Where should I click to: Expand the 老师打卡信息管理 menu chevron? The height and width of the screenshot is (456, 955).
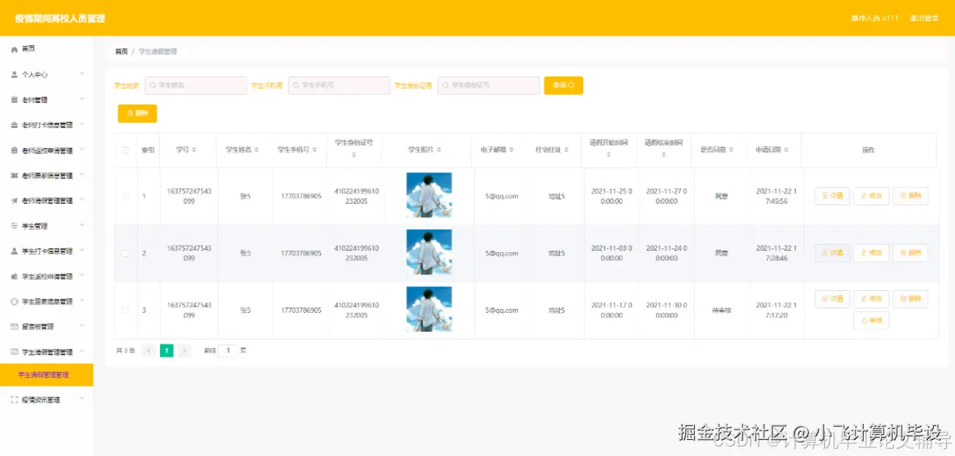82,124
